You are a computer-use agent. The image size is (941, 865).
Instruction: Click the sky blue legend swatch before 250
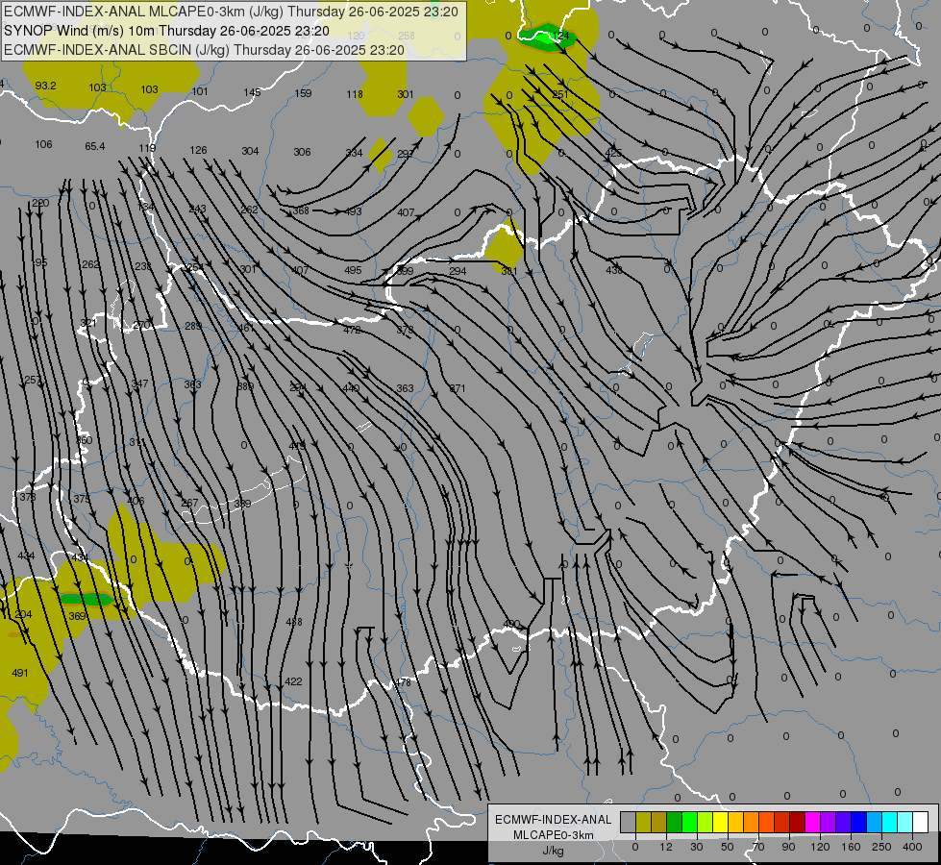(875, 822)
